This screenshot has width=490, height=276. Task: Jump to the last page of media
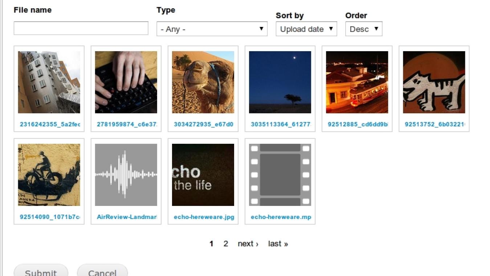[278, 244]
